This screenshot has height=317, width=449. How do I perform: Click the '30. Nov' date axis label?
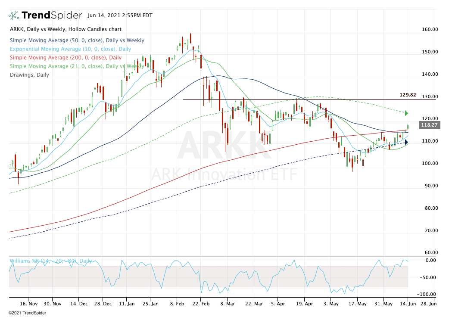(53, 304)
